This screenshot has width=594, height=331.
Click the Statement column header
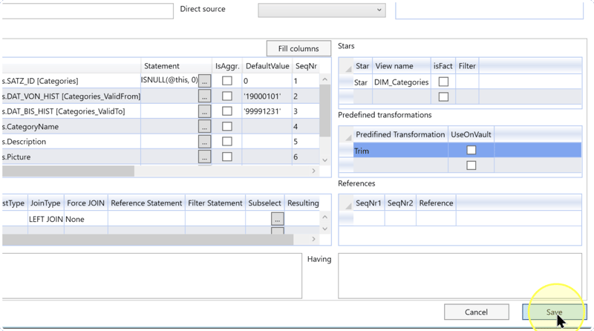point(176,66)
